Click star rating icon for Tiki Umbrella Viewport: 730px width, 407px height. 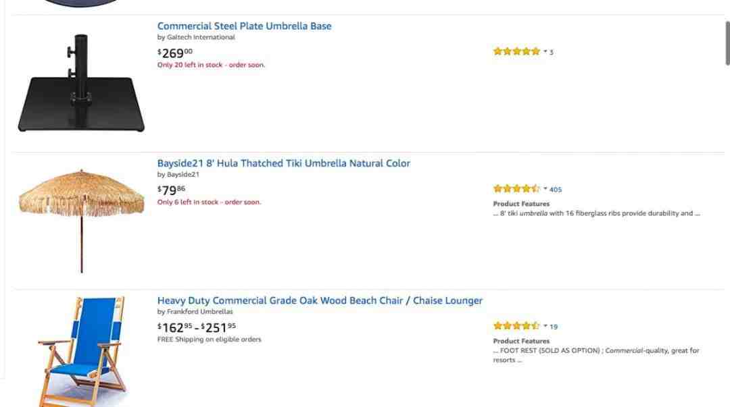(516, 188)
